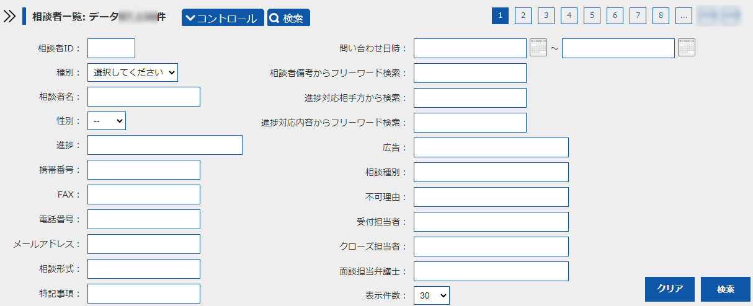Focus the 相談者ID input field
Screen dimensions: 753x306
pos(111,48)
